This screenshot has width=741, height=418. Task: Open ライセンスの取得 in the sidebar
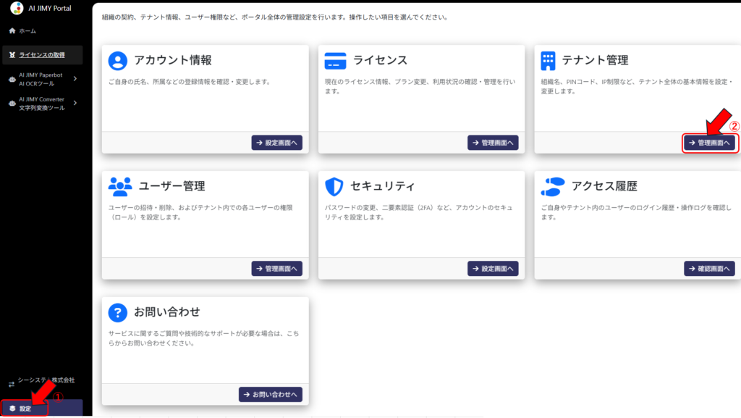[41, 54]
